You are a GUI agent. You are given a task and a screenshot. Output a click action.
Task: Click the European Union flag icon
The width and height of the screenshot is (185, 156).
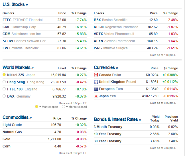pyautogui.click(x=96, y=89)
